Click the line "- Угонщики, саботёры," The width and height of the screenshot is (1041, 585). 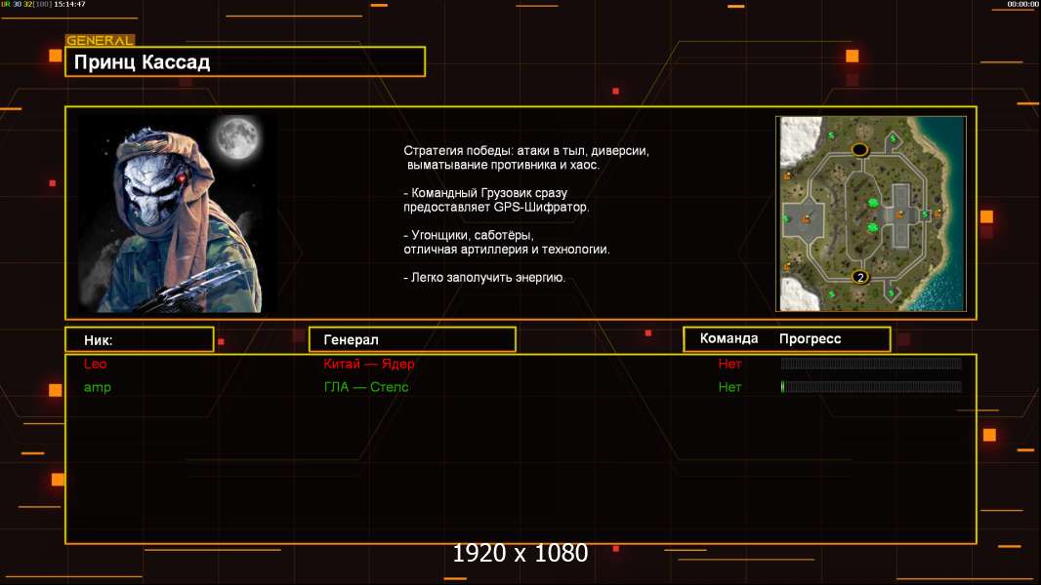pos(469,235)
